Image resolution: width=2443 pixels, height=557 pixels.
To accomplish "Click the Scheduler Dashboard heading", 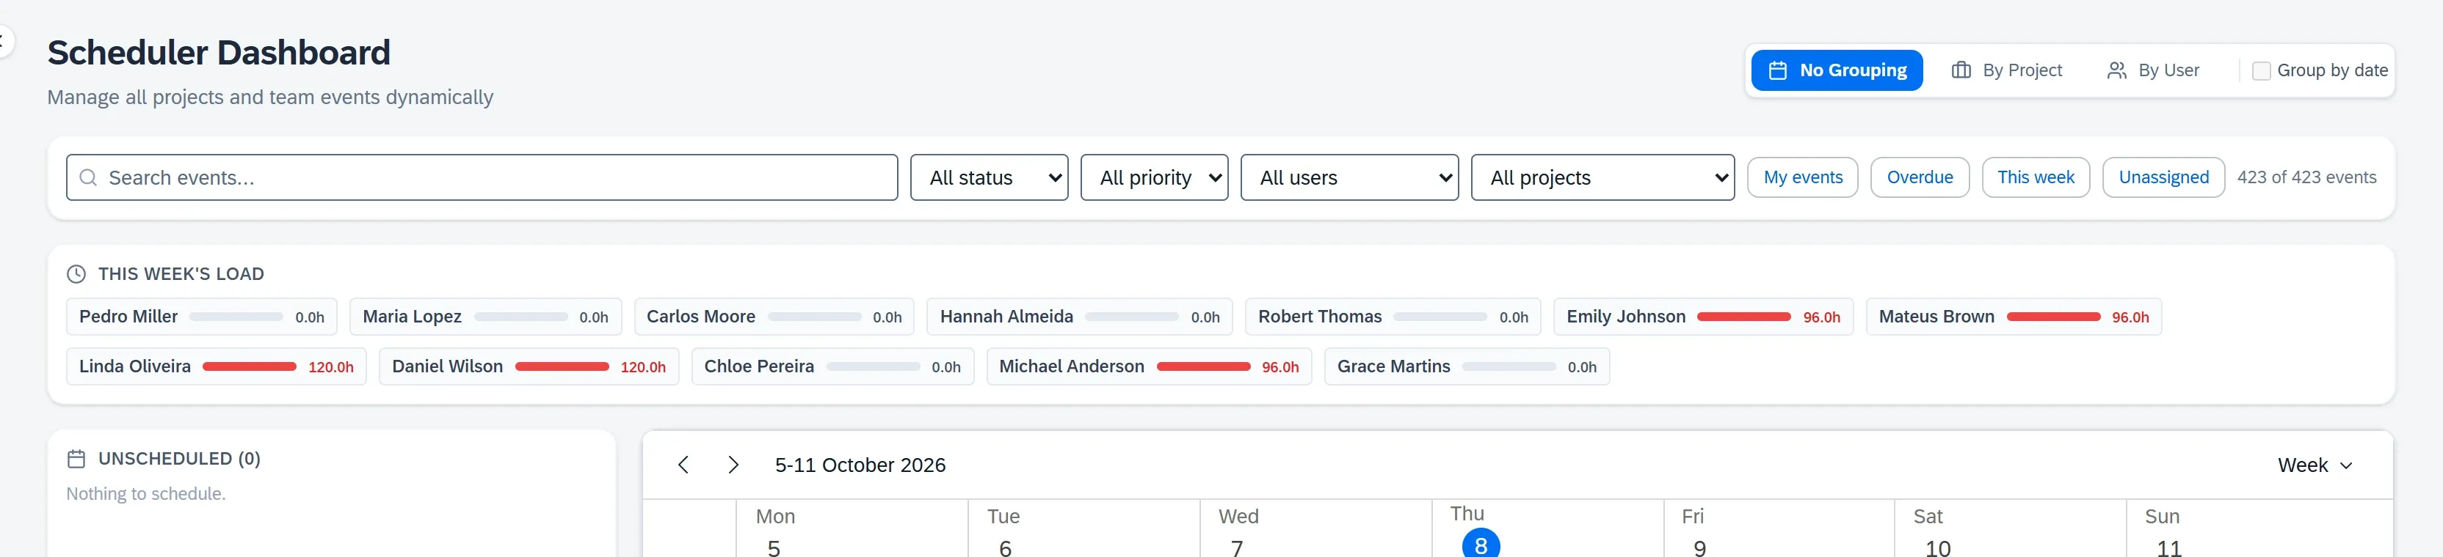I will click(219, 53).
